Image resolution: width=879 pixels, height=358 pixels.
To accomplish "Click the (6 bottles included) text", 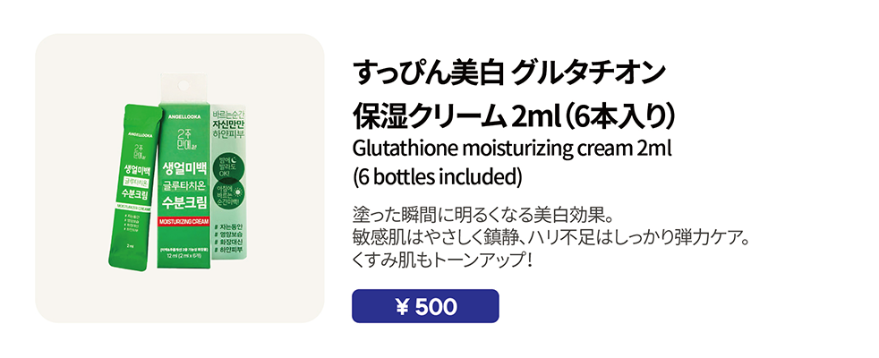I will pyautogui.click(x=438, y=173).
